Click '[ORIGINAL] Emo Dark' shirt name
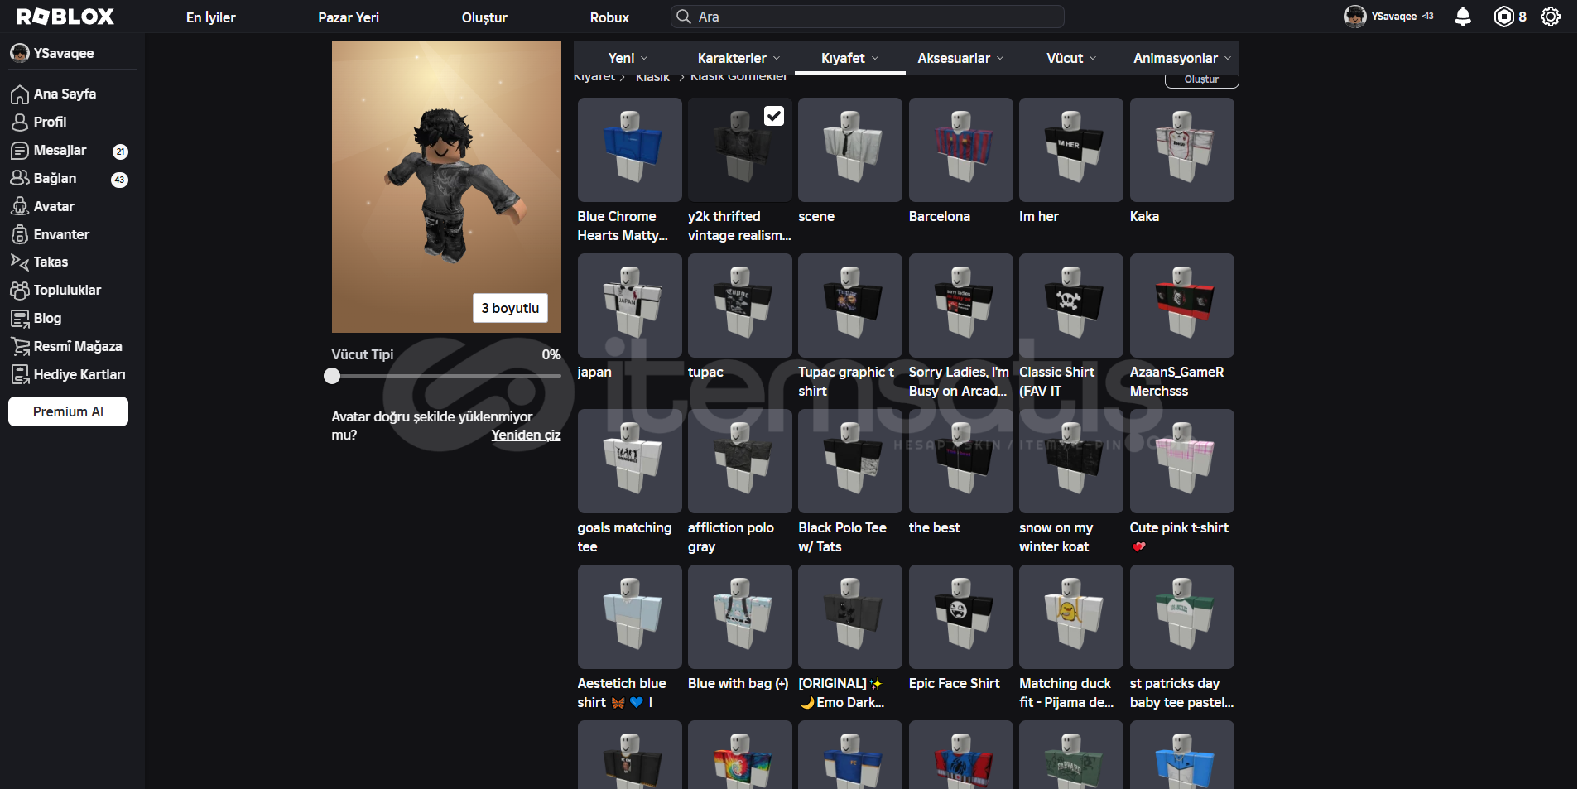 841,693
